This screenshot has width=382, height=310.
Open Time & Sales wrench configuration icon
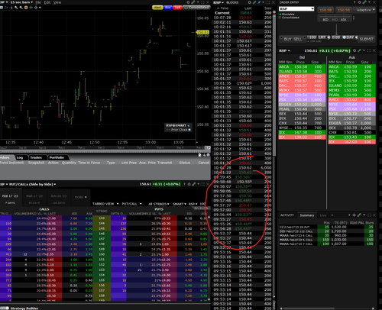click(254, 2)
